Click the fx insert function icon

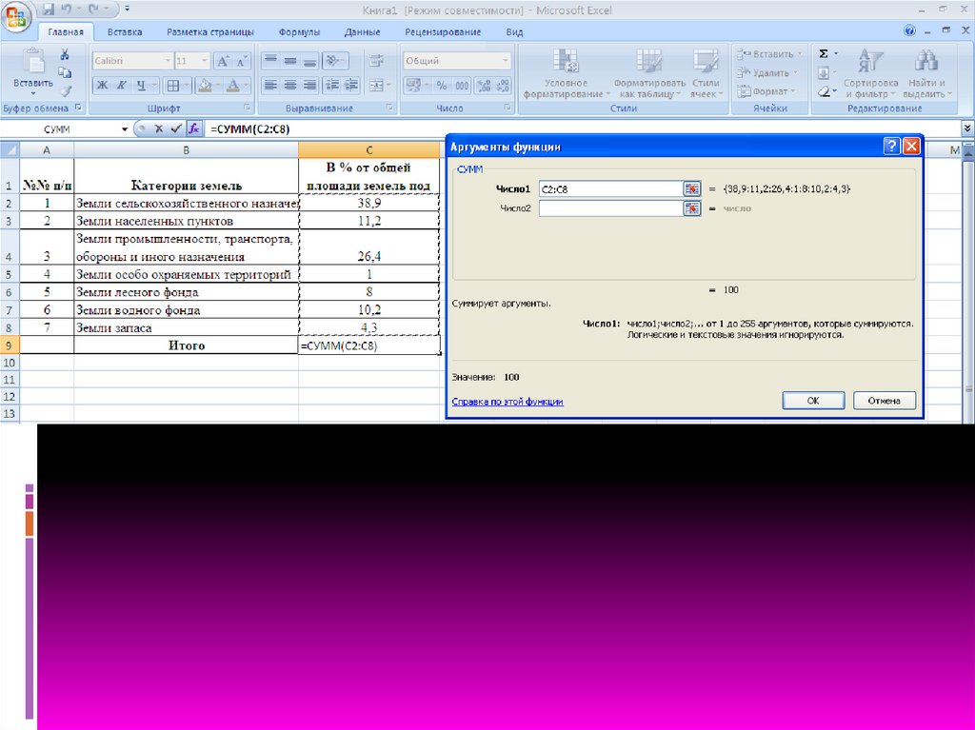(194, 128)
